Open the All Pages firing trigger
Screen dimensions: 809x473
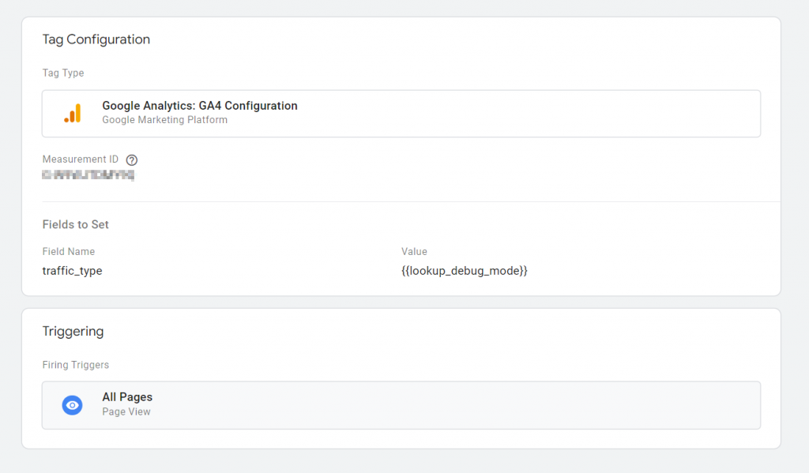coord(401,405)
